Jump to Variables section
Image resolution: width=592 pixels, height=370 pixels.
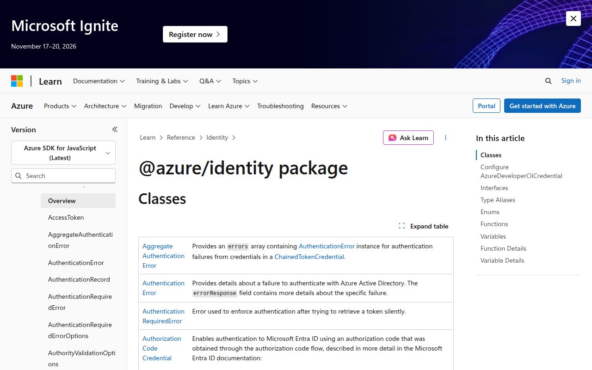(x=493, y=236)
